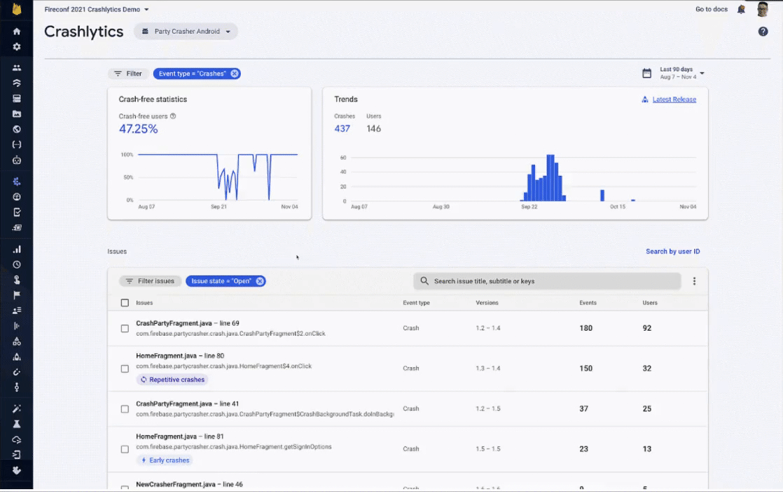Follow the Latest Release link
783x492 pixels.
click(x=674, y=100)
